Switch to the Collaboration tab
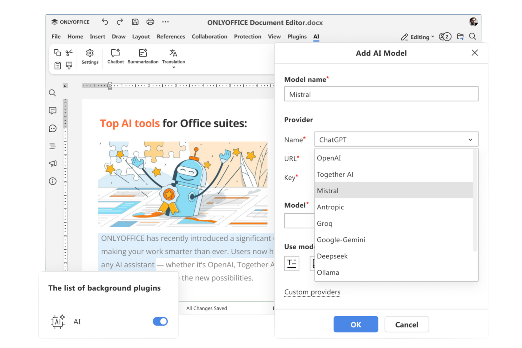 click(210, 37)
